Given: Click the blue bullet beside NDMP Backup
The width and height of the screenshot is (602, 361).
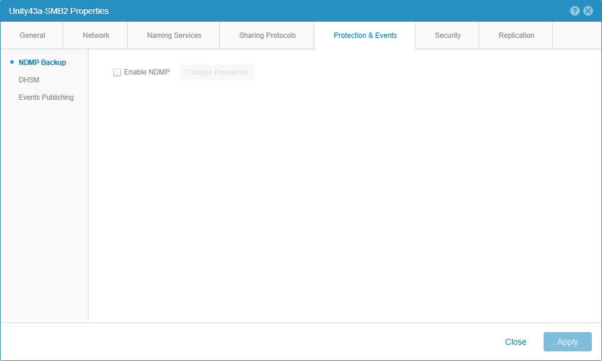Looking at the screenshot, I should click(x=12, y=62).
